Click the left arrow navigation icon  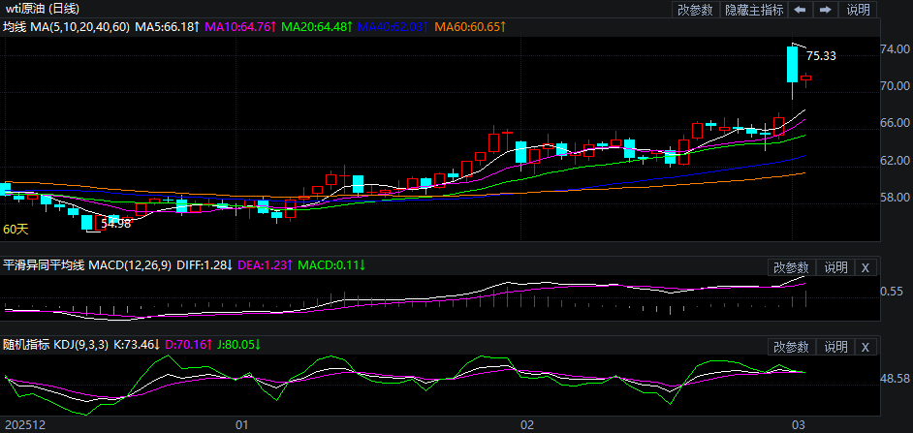[x=800, y=10]
